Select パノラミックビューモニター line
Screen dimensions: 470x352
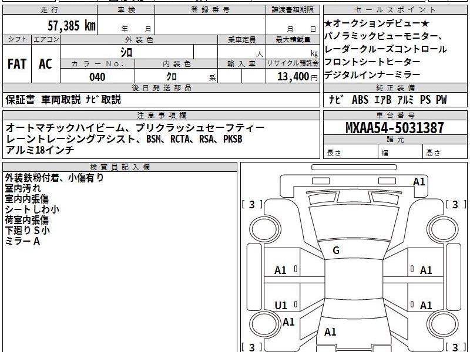pos(384,36)
